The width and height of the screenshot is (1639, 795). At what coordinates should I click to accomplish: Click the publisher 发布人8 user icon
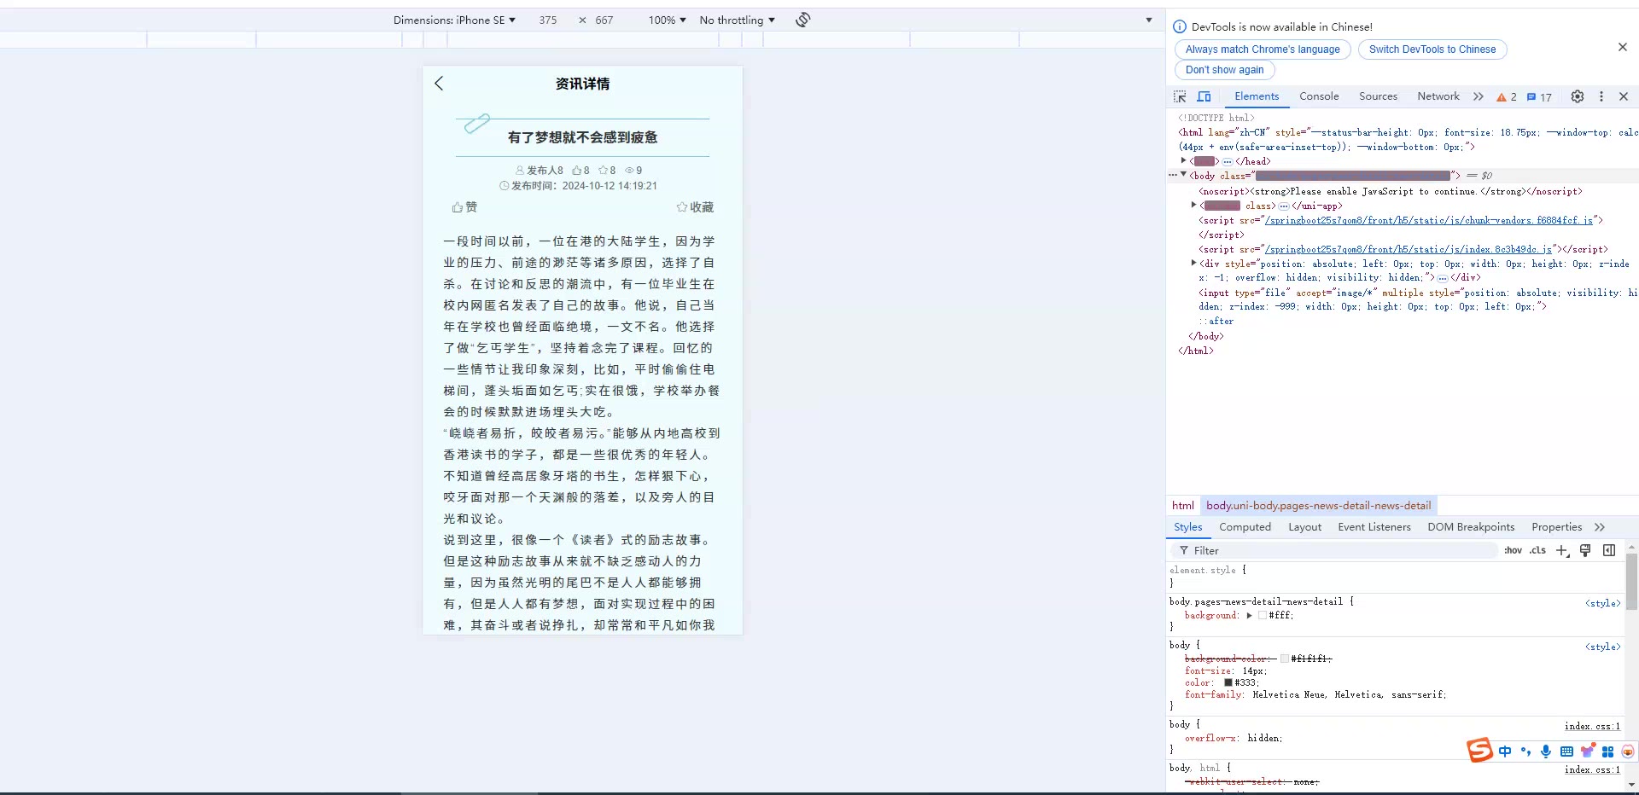[520, 171]
